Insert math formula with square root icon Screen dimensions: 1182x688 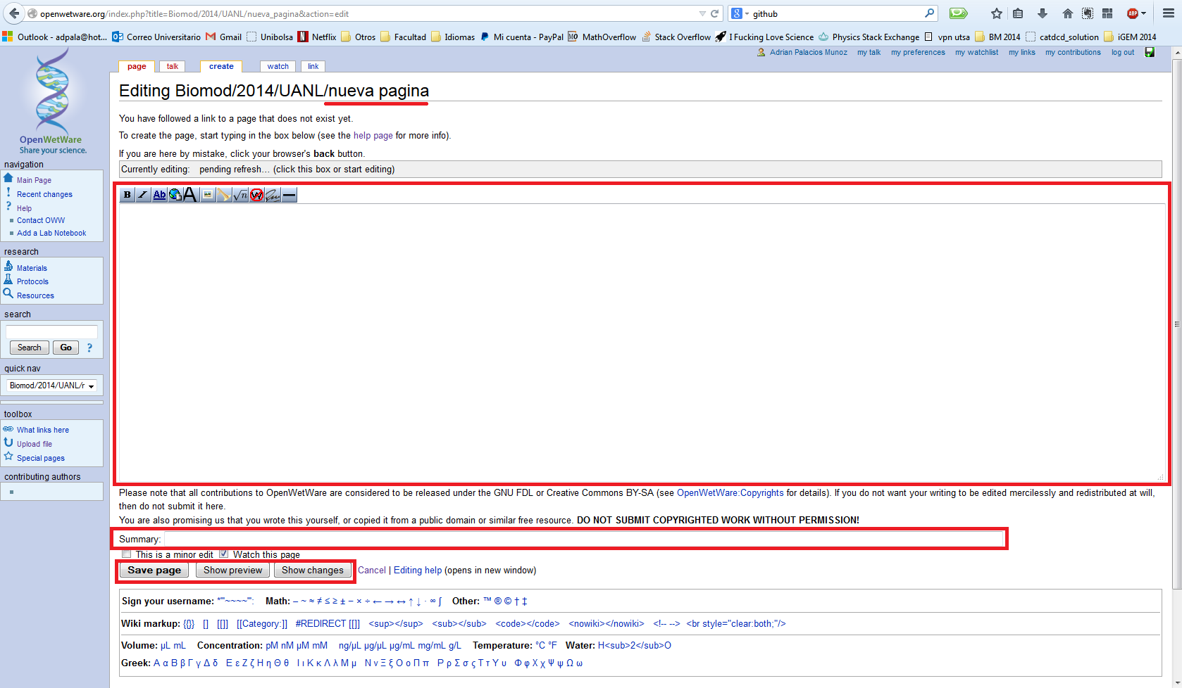(x=240, y=195)
